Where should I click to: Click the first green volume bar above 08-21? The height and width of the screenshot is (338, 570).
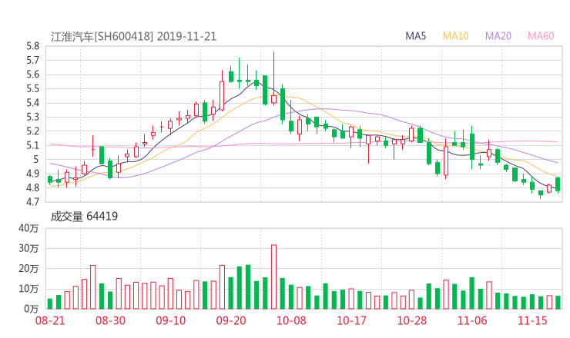click(50, 304)
